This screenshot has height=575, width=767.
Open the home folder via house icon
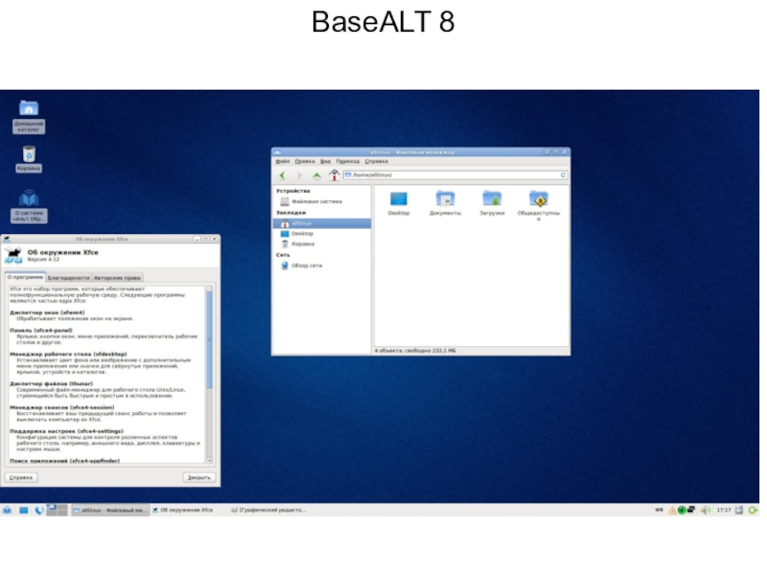pyautogui.click(x=334, y=174)
